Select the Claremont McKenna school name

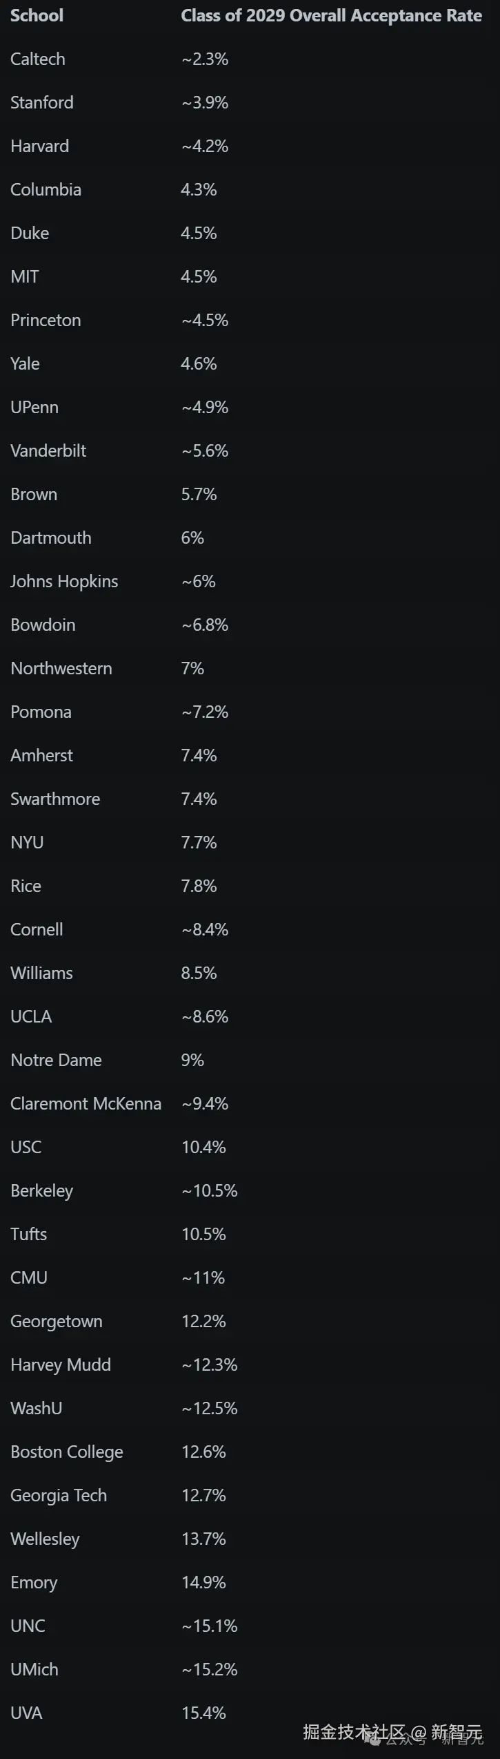tap(86, 1103)
